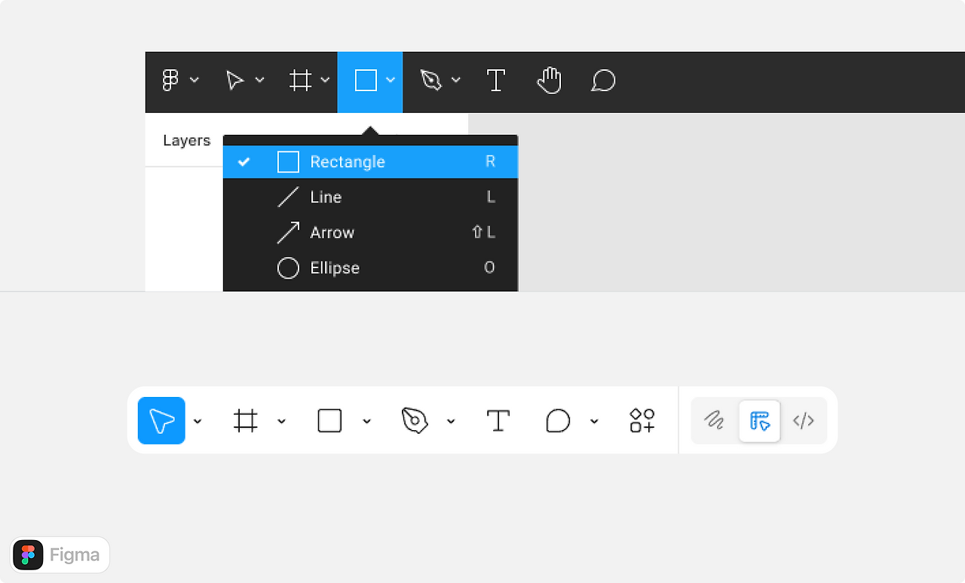Choose Rectangle from the shape tools menu
This screenshot has height=583, width=965.
(x=370, y=162)
